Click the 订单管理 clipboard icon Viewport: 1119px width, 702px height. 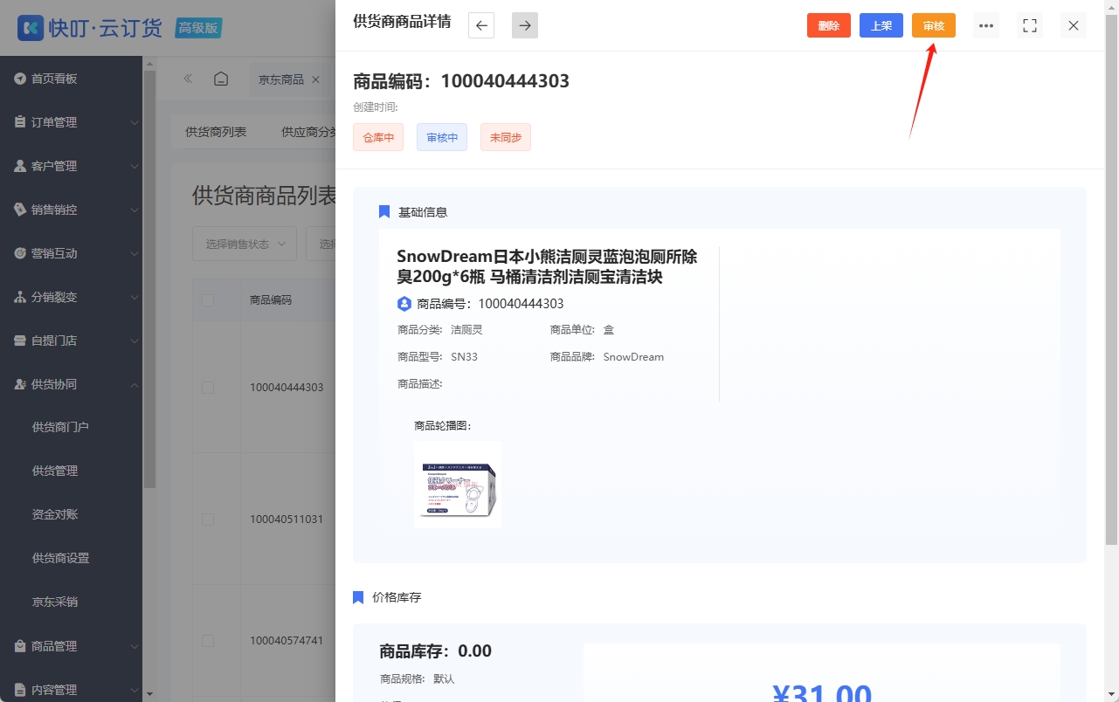[19, 122]
